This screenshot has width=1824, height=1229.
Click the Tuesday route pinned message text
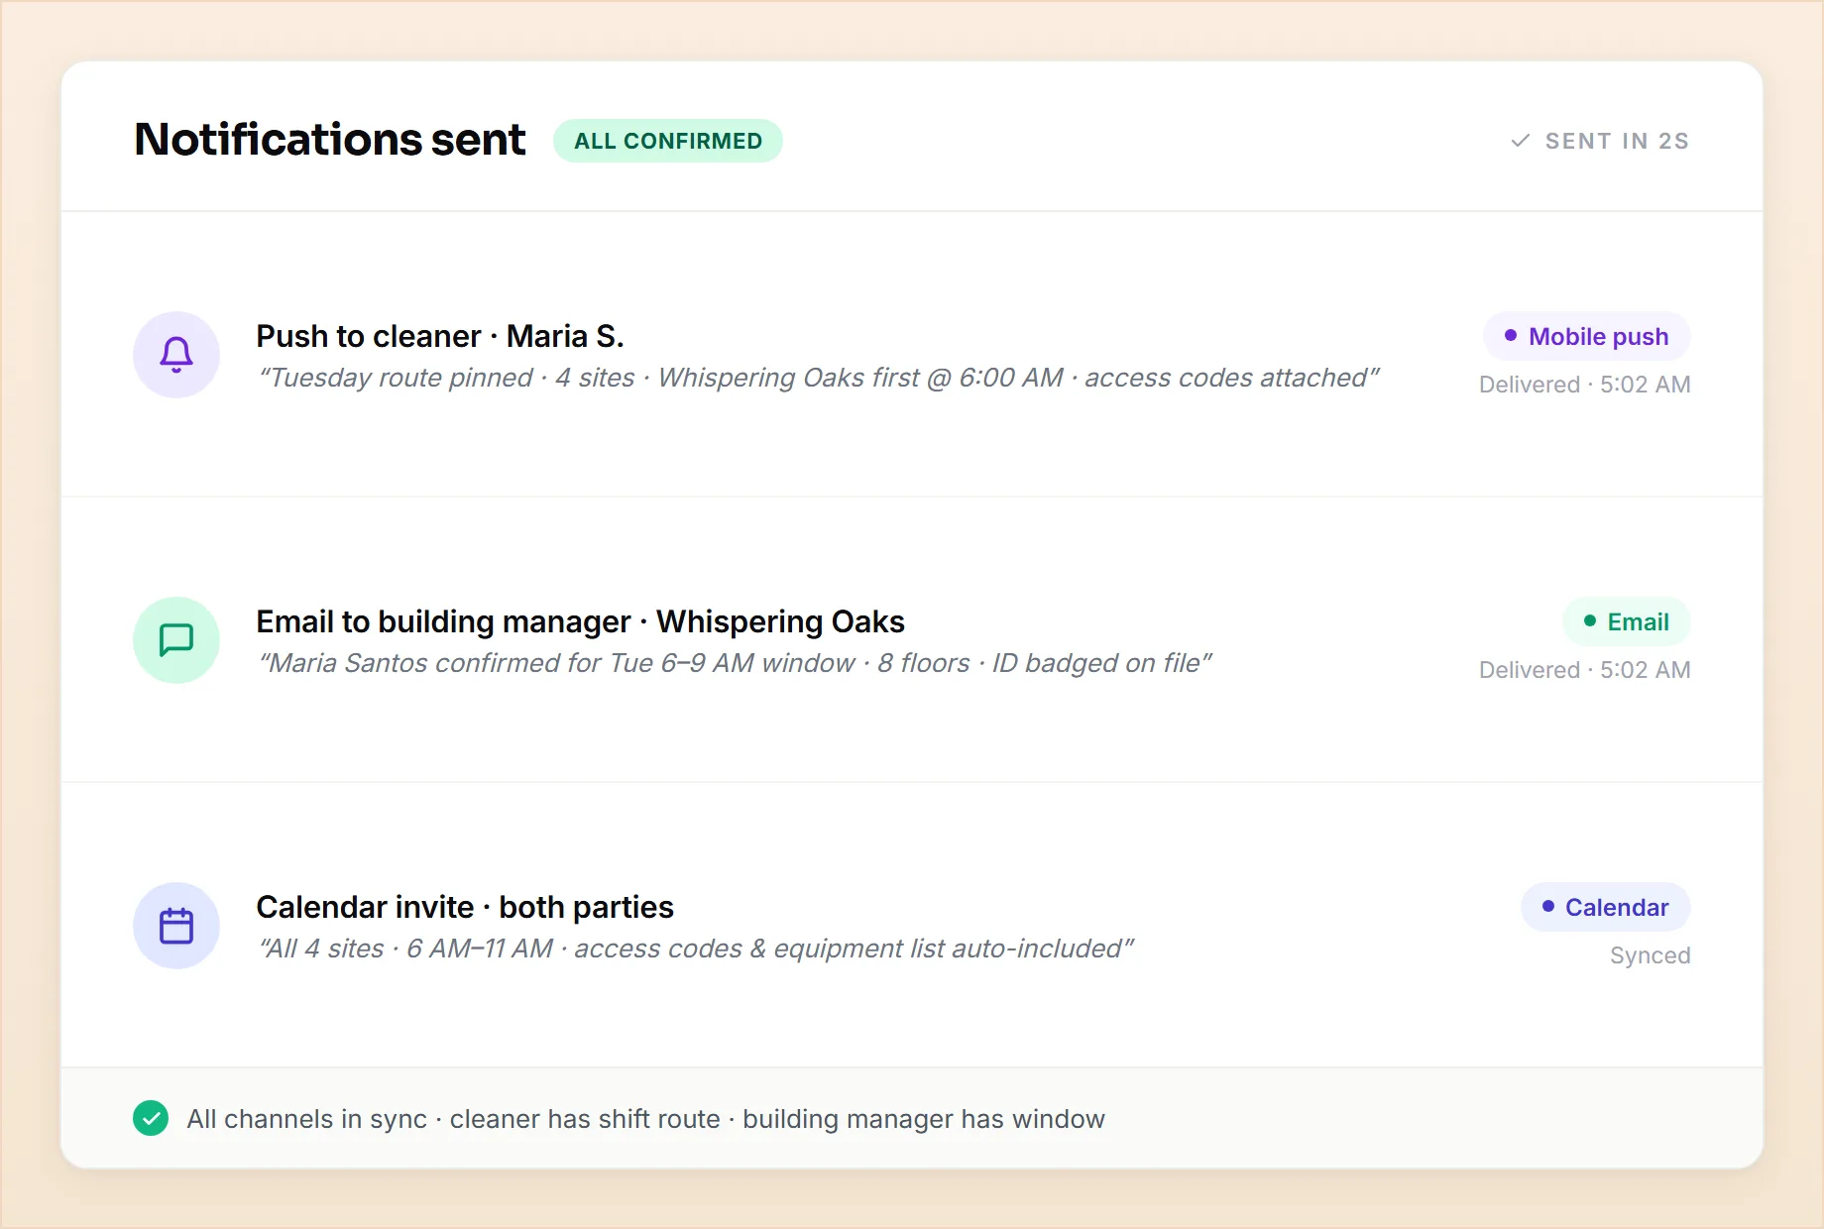tap(819, 378)
